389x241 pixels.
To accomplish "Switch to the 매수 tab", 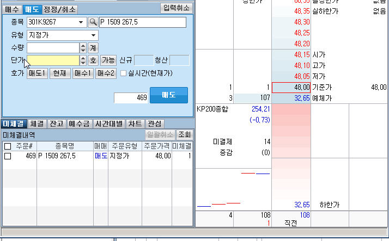I will point(13,9).
